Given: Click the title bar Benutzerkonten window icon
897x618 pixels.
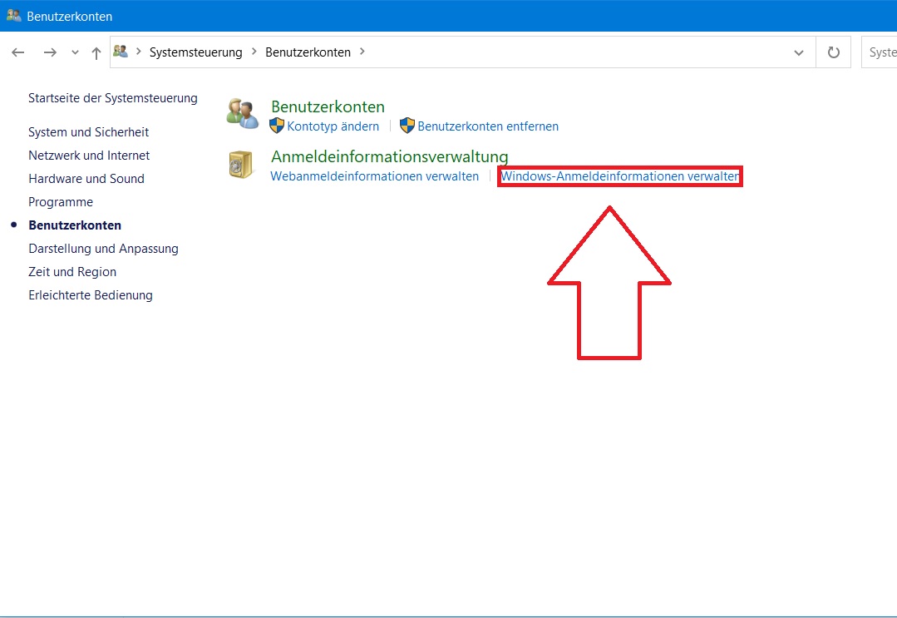Looking at the screenshot, I should 14,16.
